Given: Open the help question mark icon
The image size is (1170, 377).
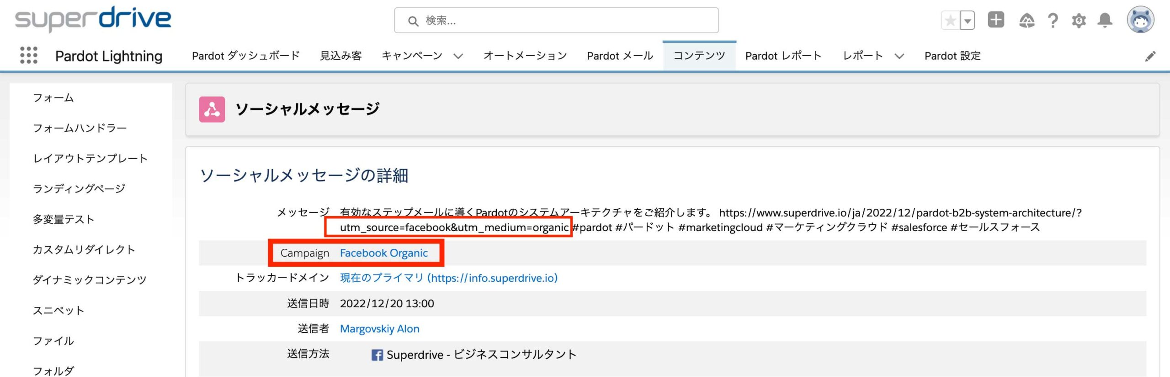Looking at the screenshot, I should 1053,21.
